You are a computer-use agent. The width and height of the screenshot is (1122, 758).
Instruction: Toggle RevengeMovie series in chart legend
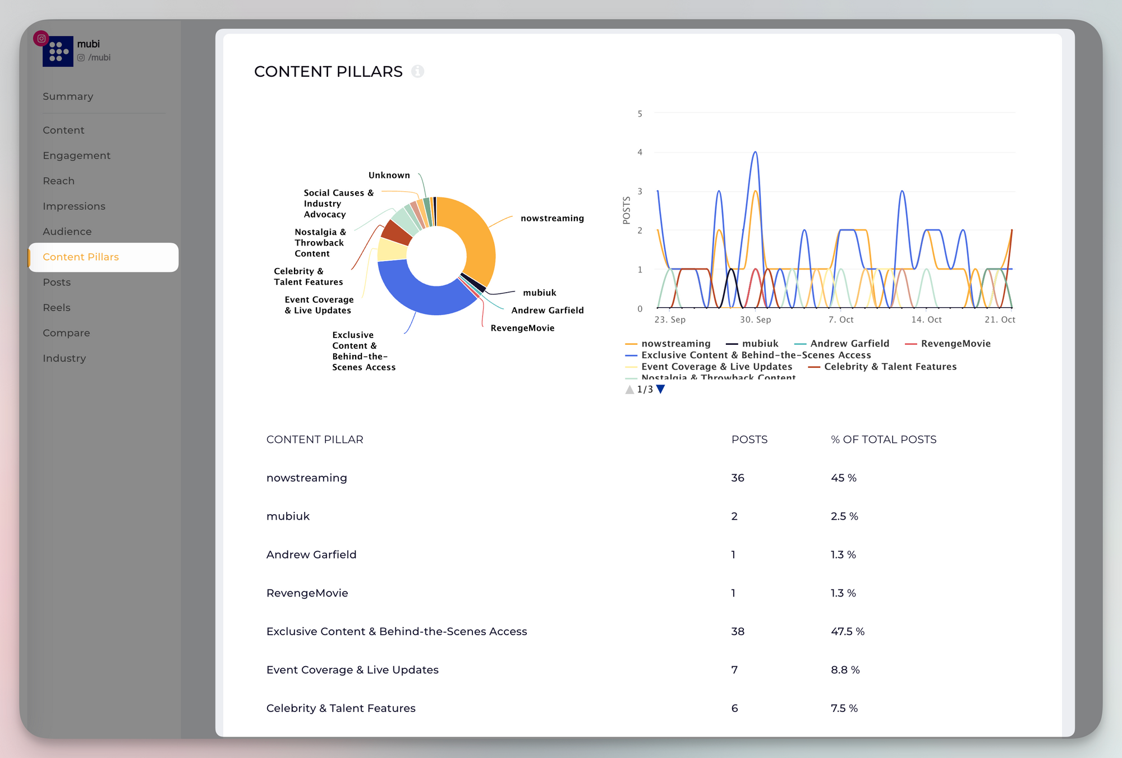(948, 343)
